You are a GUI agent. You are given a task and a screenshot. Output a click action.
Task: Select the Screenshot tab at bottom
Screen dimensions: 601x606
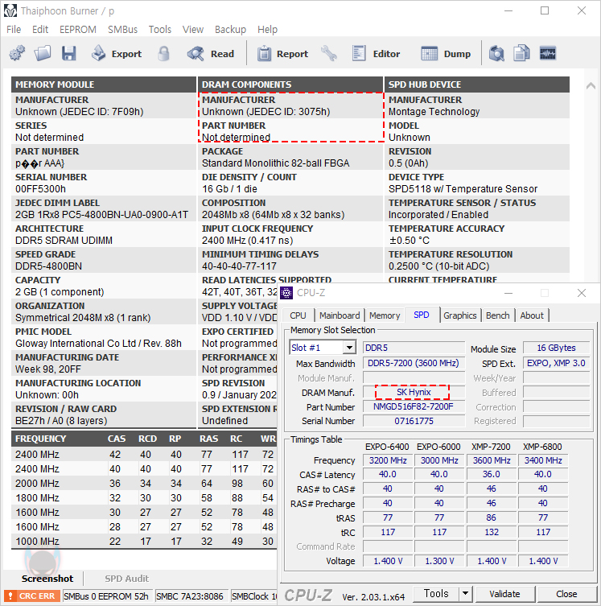pyautogui.click(x=47, y=579)
